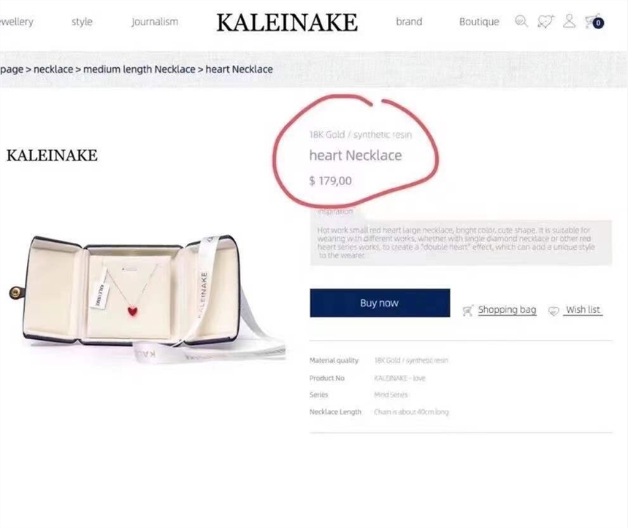Add item via Shopping bag link

tap(507, 310)
